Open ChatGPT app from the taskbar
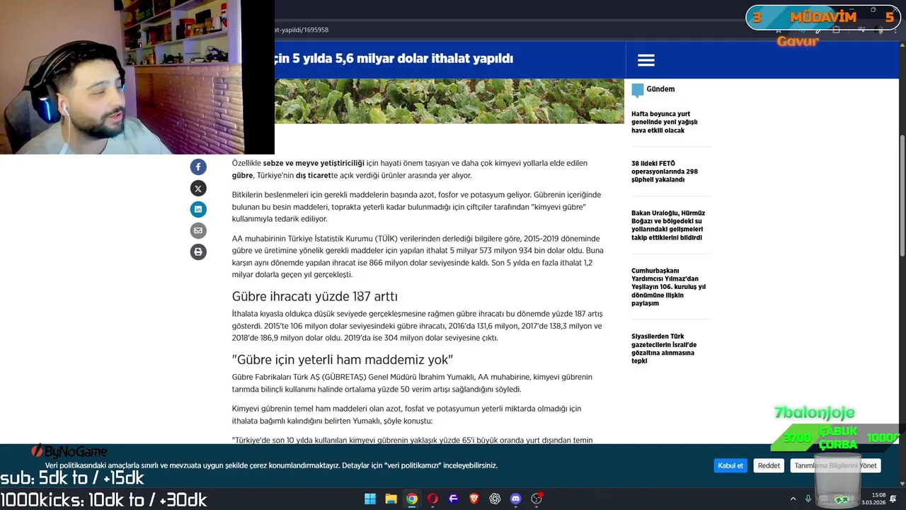Image resolution: width=906 pixels, height=510 pixels. [x=495, y=499]
